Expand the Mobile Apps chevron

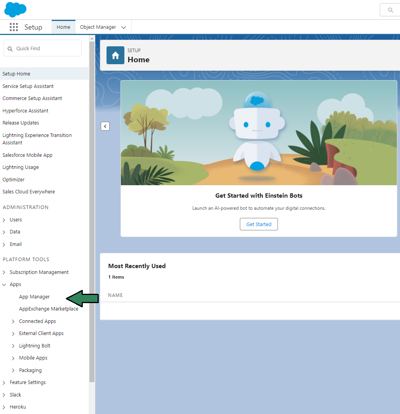pos(13,358)
